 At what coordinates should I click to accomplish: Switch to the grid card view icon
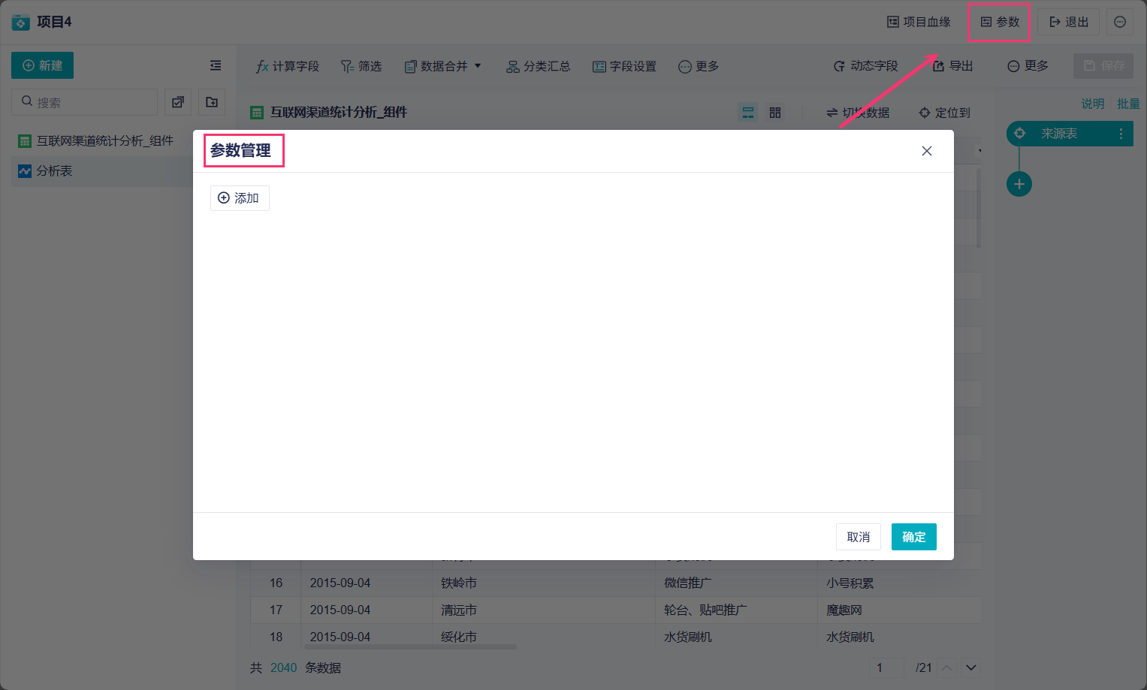[775, 113]
